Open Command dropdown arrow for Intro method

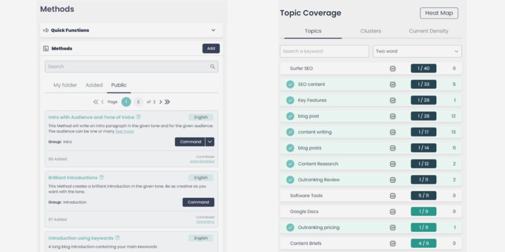[210, 142]
